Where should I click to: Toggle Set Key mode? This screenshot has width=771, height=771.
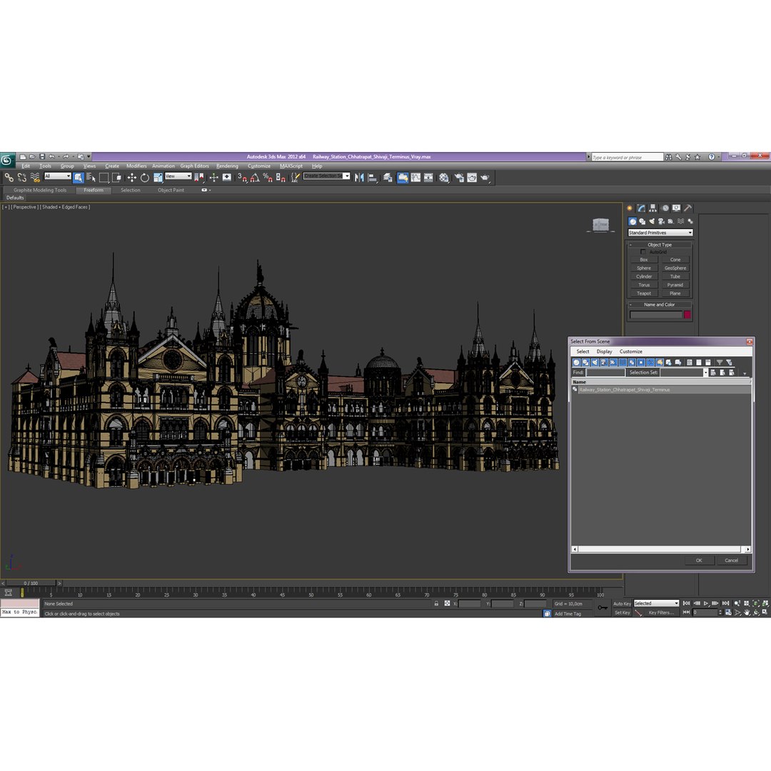(x=622, y=613)
